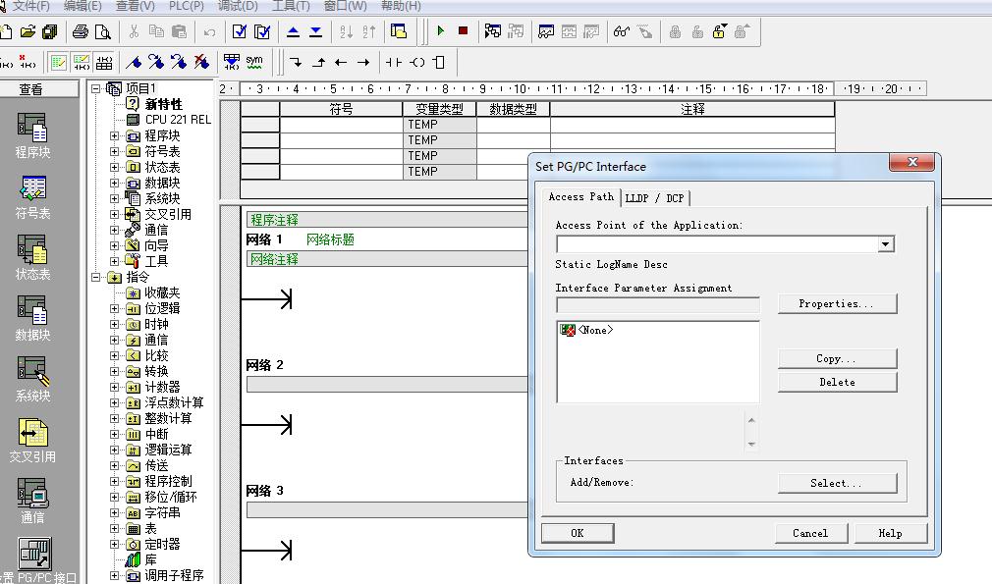Click the Select... button for interfaces
The width and height of the screenshot is (992, 584).
coord(837,483)
